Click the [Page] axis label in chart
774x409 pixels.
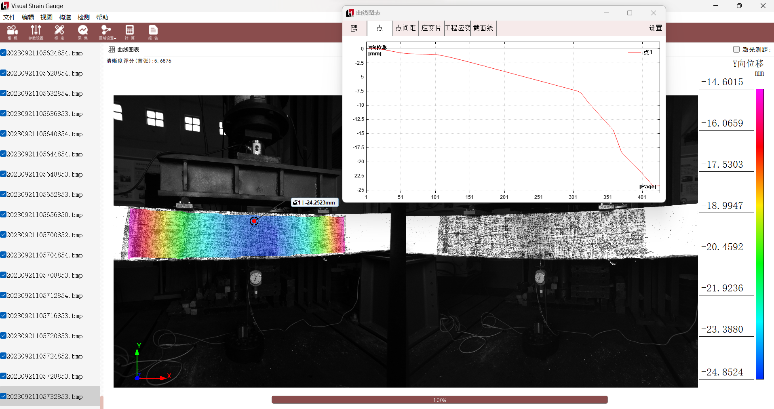(647, 186)
